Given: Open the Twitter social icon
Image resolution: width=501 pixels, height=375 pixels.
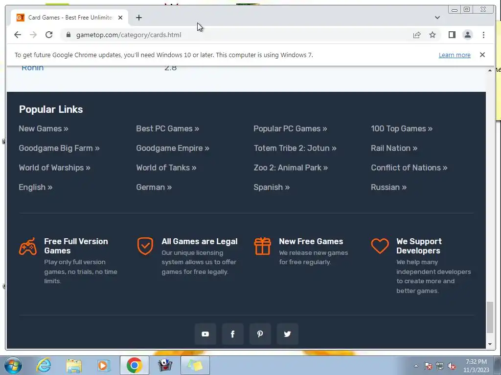Looking at the screenshot, I should click(288, 334).
